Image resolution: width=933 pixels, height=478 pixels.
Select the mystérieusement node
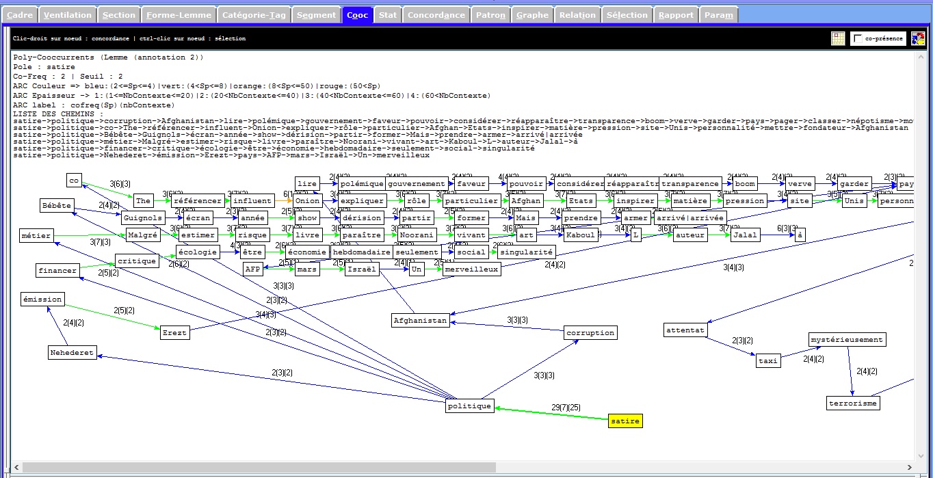coord(847,340)
